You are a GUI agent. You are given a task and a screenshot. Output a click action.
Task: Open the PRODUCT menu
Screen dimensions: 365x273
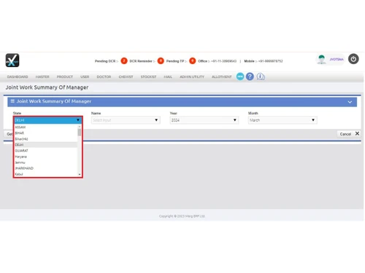[x=65, y=76]
